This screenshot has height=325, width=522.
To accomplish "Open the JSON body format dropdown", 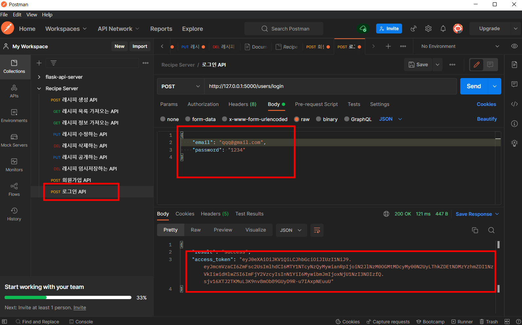I will (391, 119).
